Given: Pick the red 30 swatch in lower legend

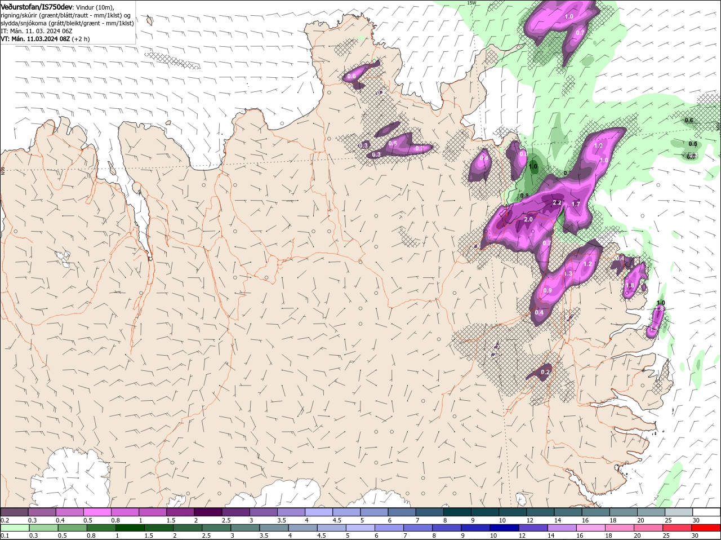Looking at the screenshot, I should click(706, 528).
